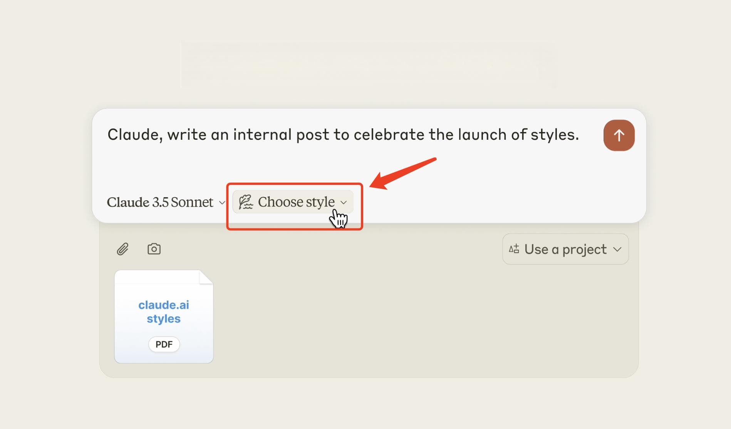The width and height of the screenshot is (731, 429).
Task: Click the folded corner of the PDF attachment
Action: tap(206, 277)
